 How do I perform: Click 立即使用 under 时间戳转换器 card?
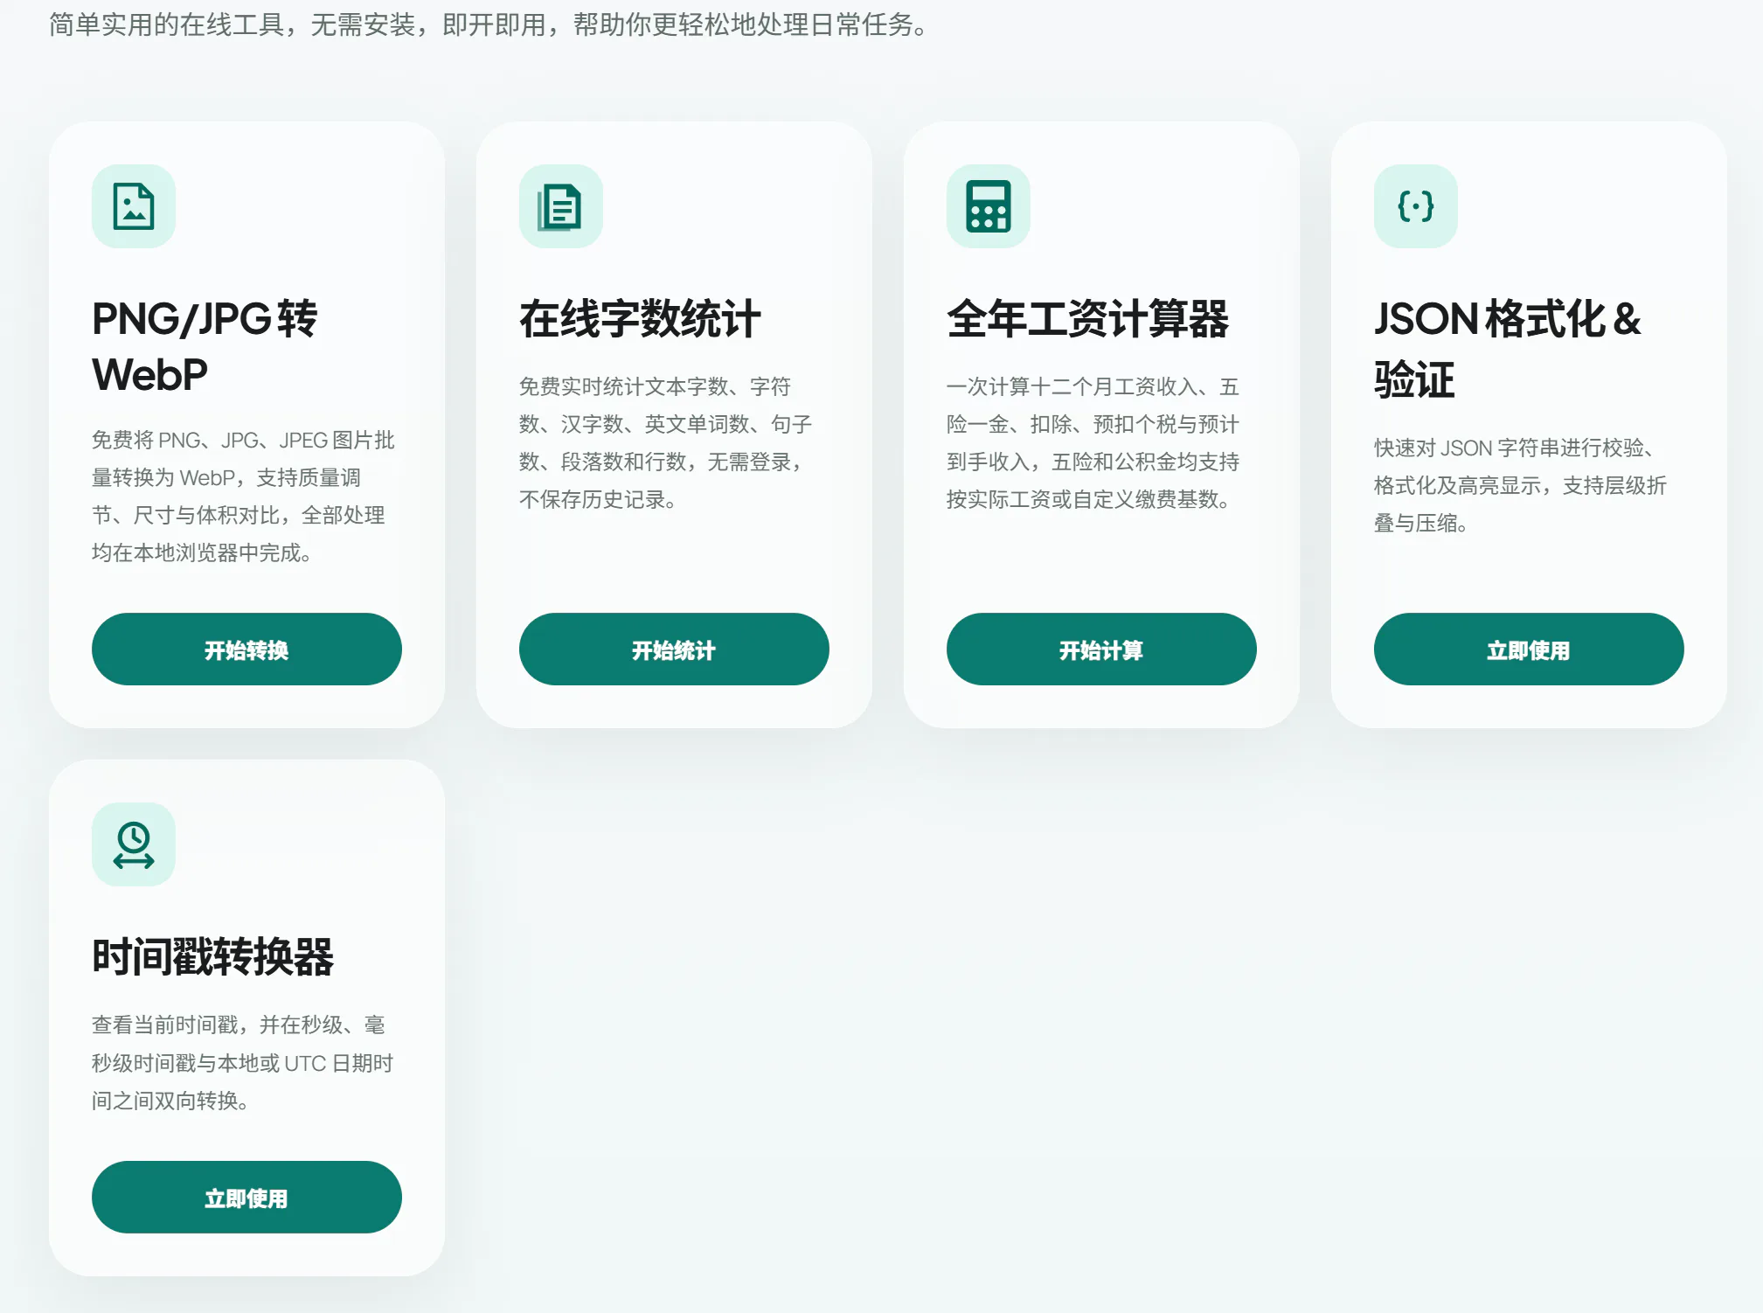(x=246, y=1198)
